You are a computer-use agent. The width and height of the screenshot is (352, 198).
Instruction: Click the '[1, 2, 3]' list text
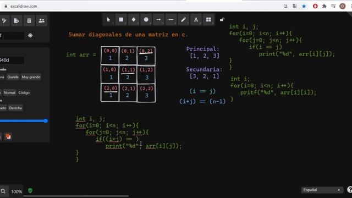pyautogui.click(x=205, y=56)
